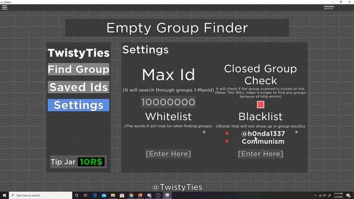Open Cortana from the taskbar circle icon
This screenshot has width=354, height=199.
(x=76, y=195)
